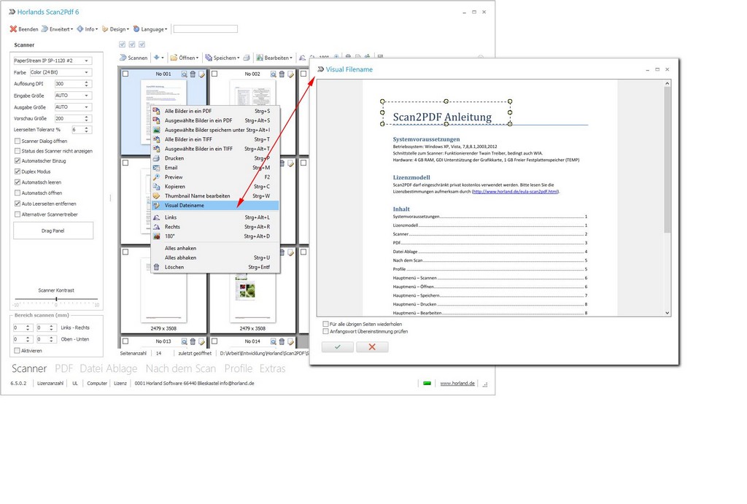Enable Automatisch öffnen checkbox
Screen dimensions: 747x504
pyautogui.click(x=18, y=193)
